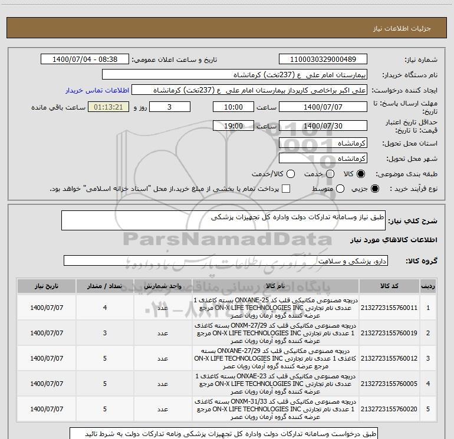Click the گروه کالا field دارو، پزشکی و سلامت
Image resolution: width=454 pixels, height=439 pixels.
(x=226, y=260)
